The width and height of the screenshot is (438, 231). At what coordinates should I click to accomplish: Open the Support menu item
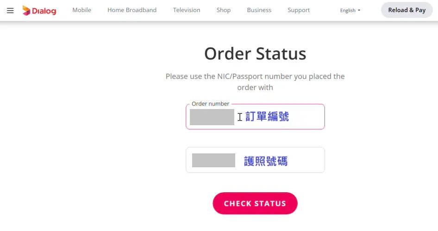pyautogui.click(x=299, y=10)
